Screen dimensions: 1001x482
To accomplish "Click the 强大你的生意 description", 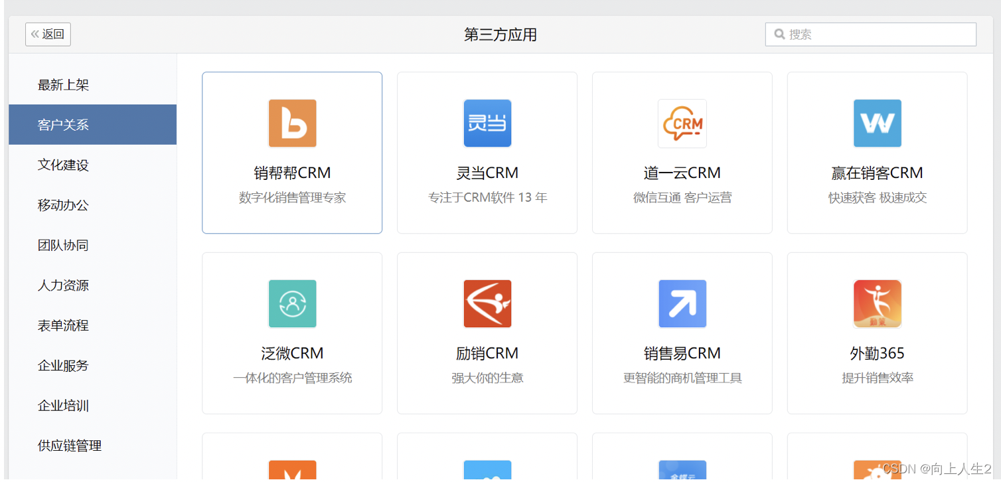I will click(x=487, y=378).
